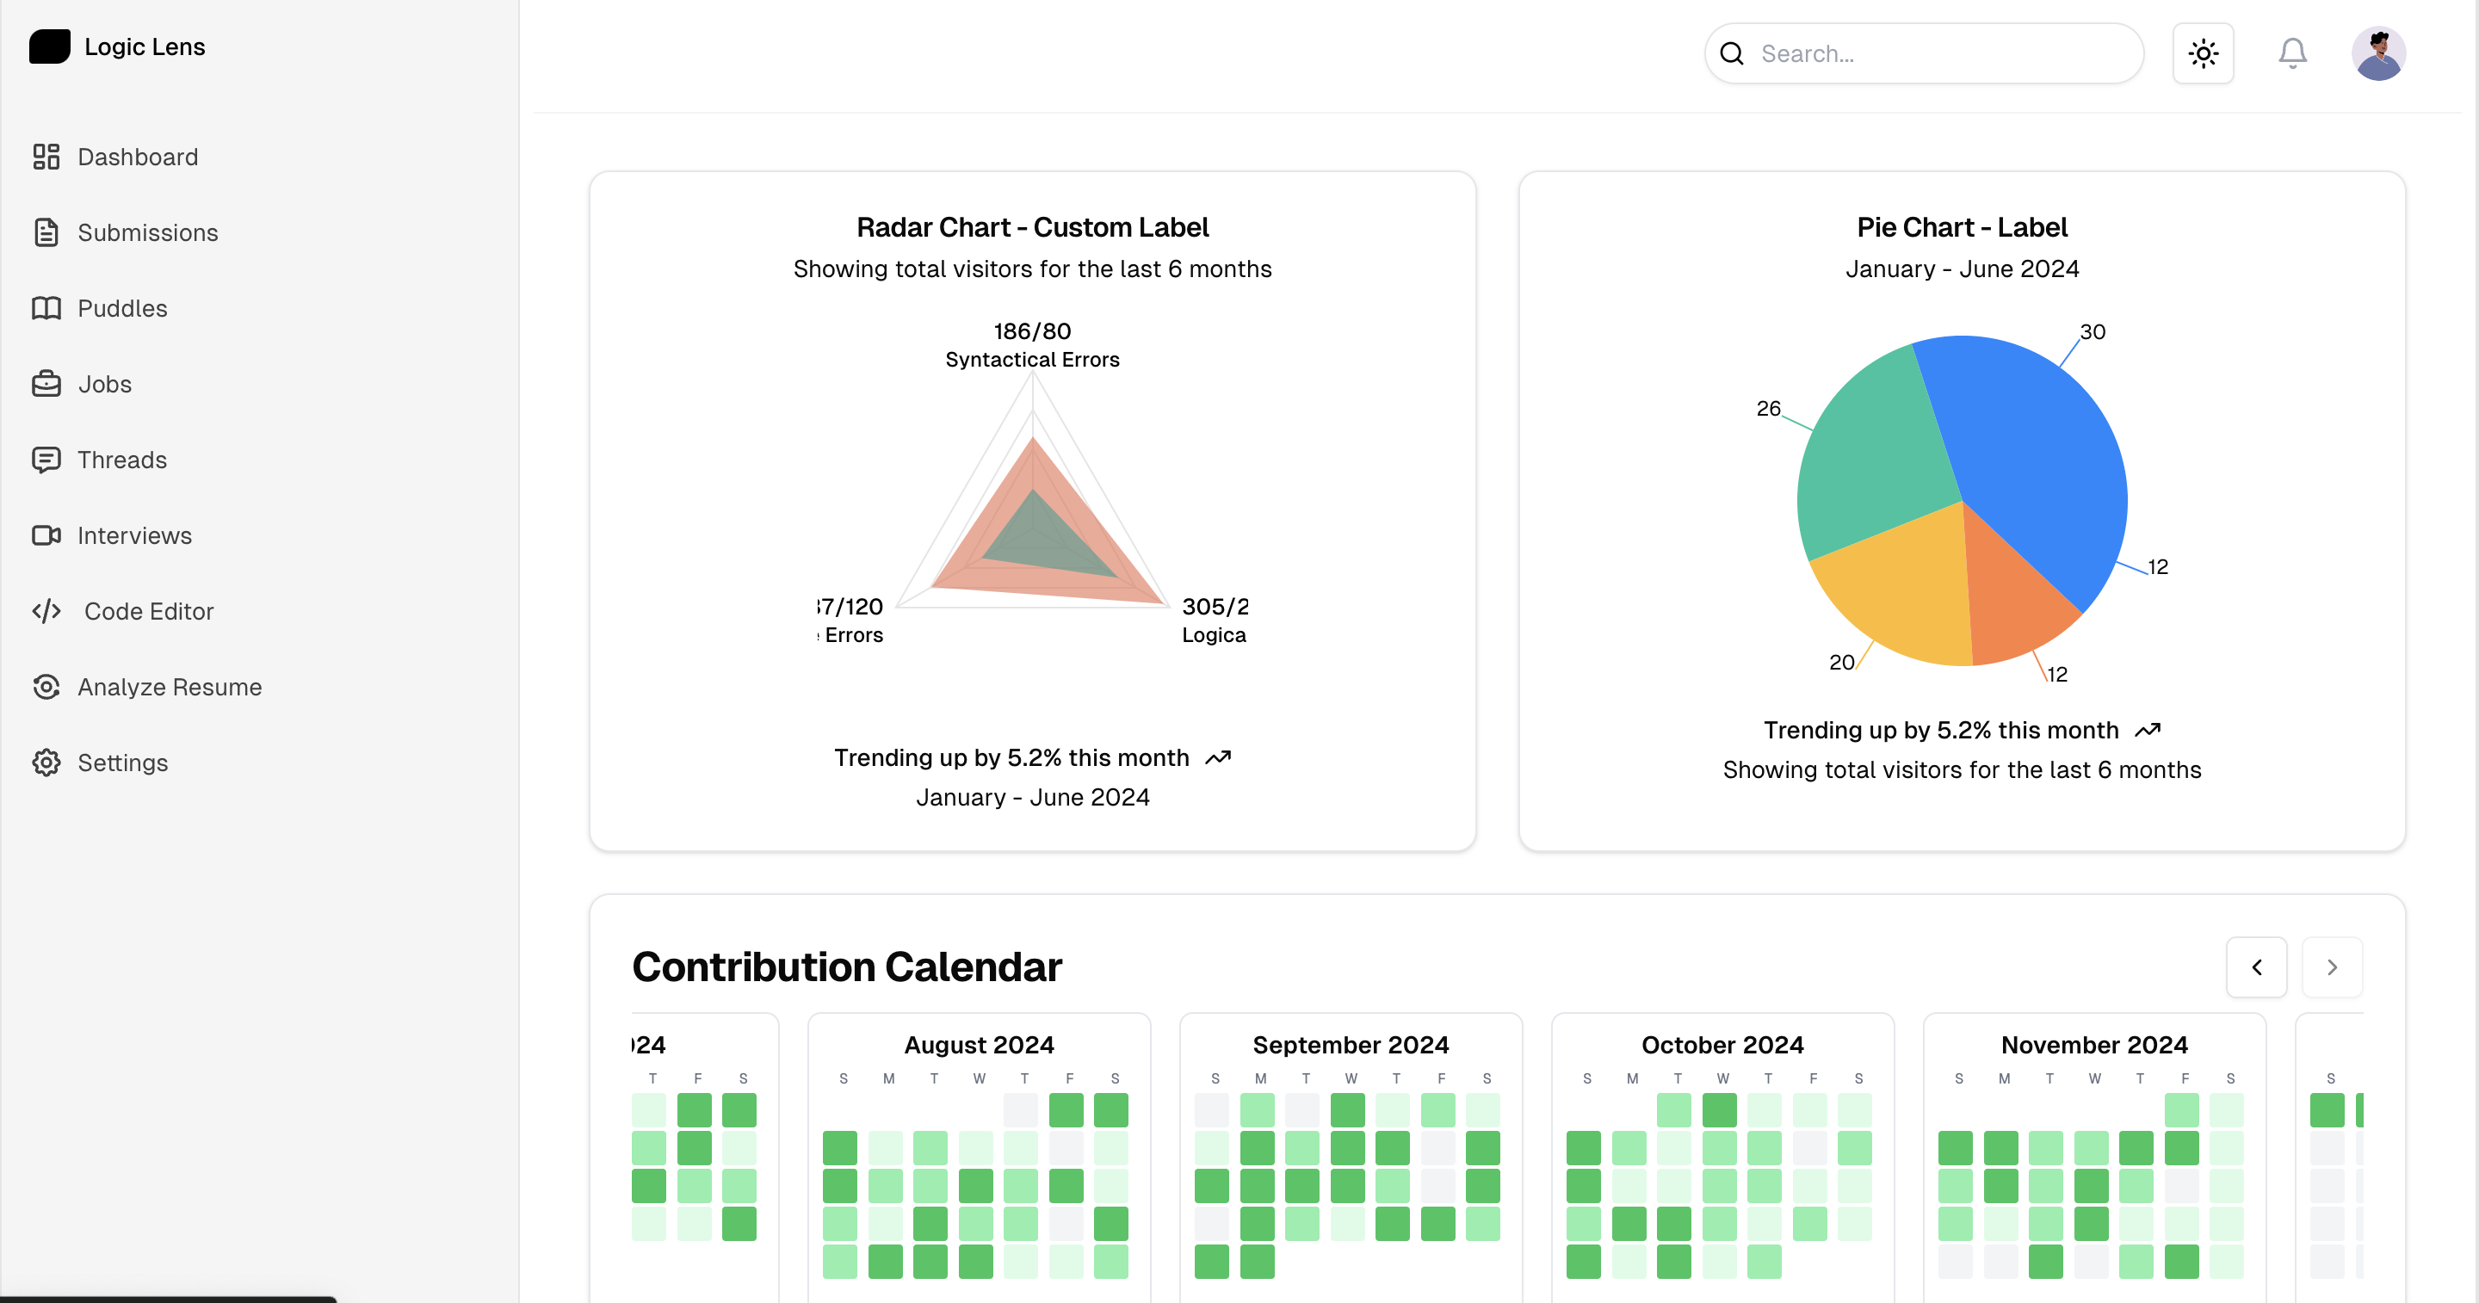Screen dimensions: 2479x1303
Task: Click the Puddles book icon
Action: click(x=46, y=308)
